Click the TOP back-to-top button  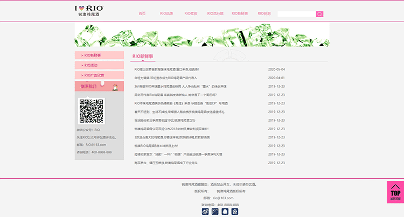point(395,192)
